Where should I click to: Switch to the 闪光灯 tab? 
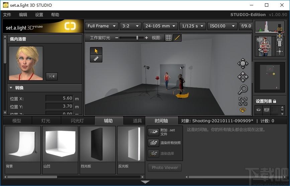click(x=77, y=121)
